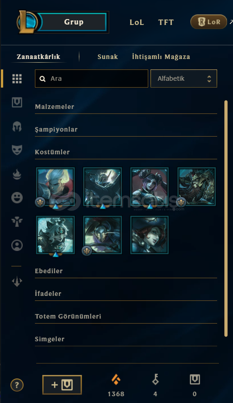Open the İhtişamlı Mağaza tab
Screen dimensions: 233x403
[161, 57]
